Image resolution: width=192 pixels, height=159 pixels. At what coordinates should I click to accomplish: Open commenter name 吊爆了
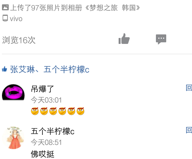coord(42,89)
